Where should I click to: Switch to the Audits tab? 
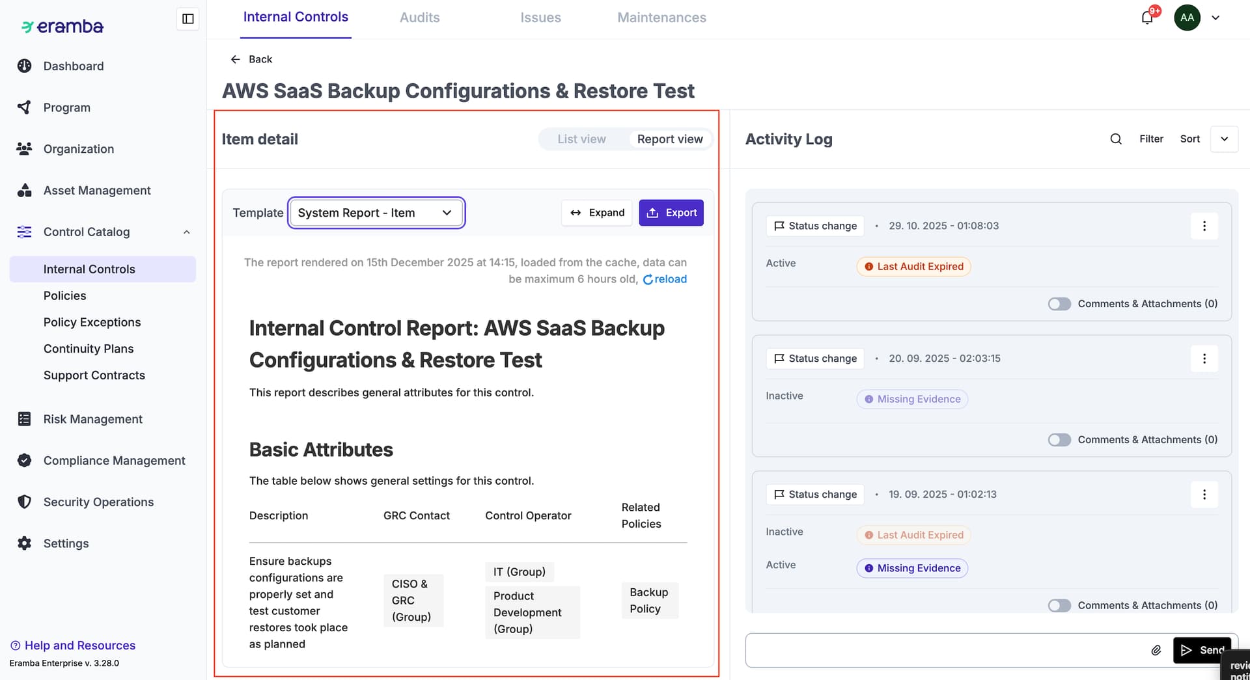coord(419,18)
